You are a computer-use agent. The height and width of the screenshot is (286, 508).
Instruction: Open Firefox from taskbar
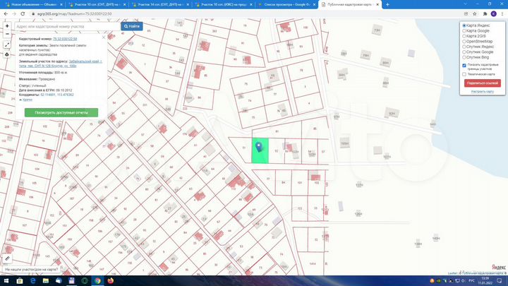pyautogui.click(x=111, y=280)
